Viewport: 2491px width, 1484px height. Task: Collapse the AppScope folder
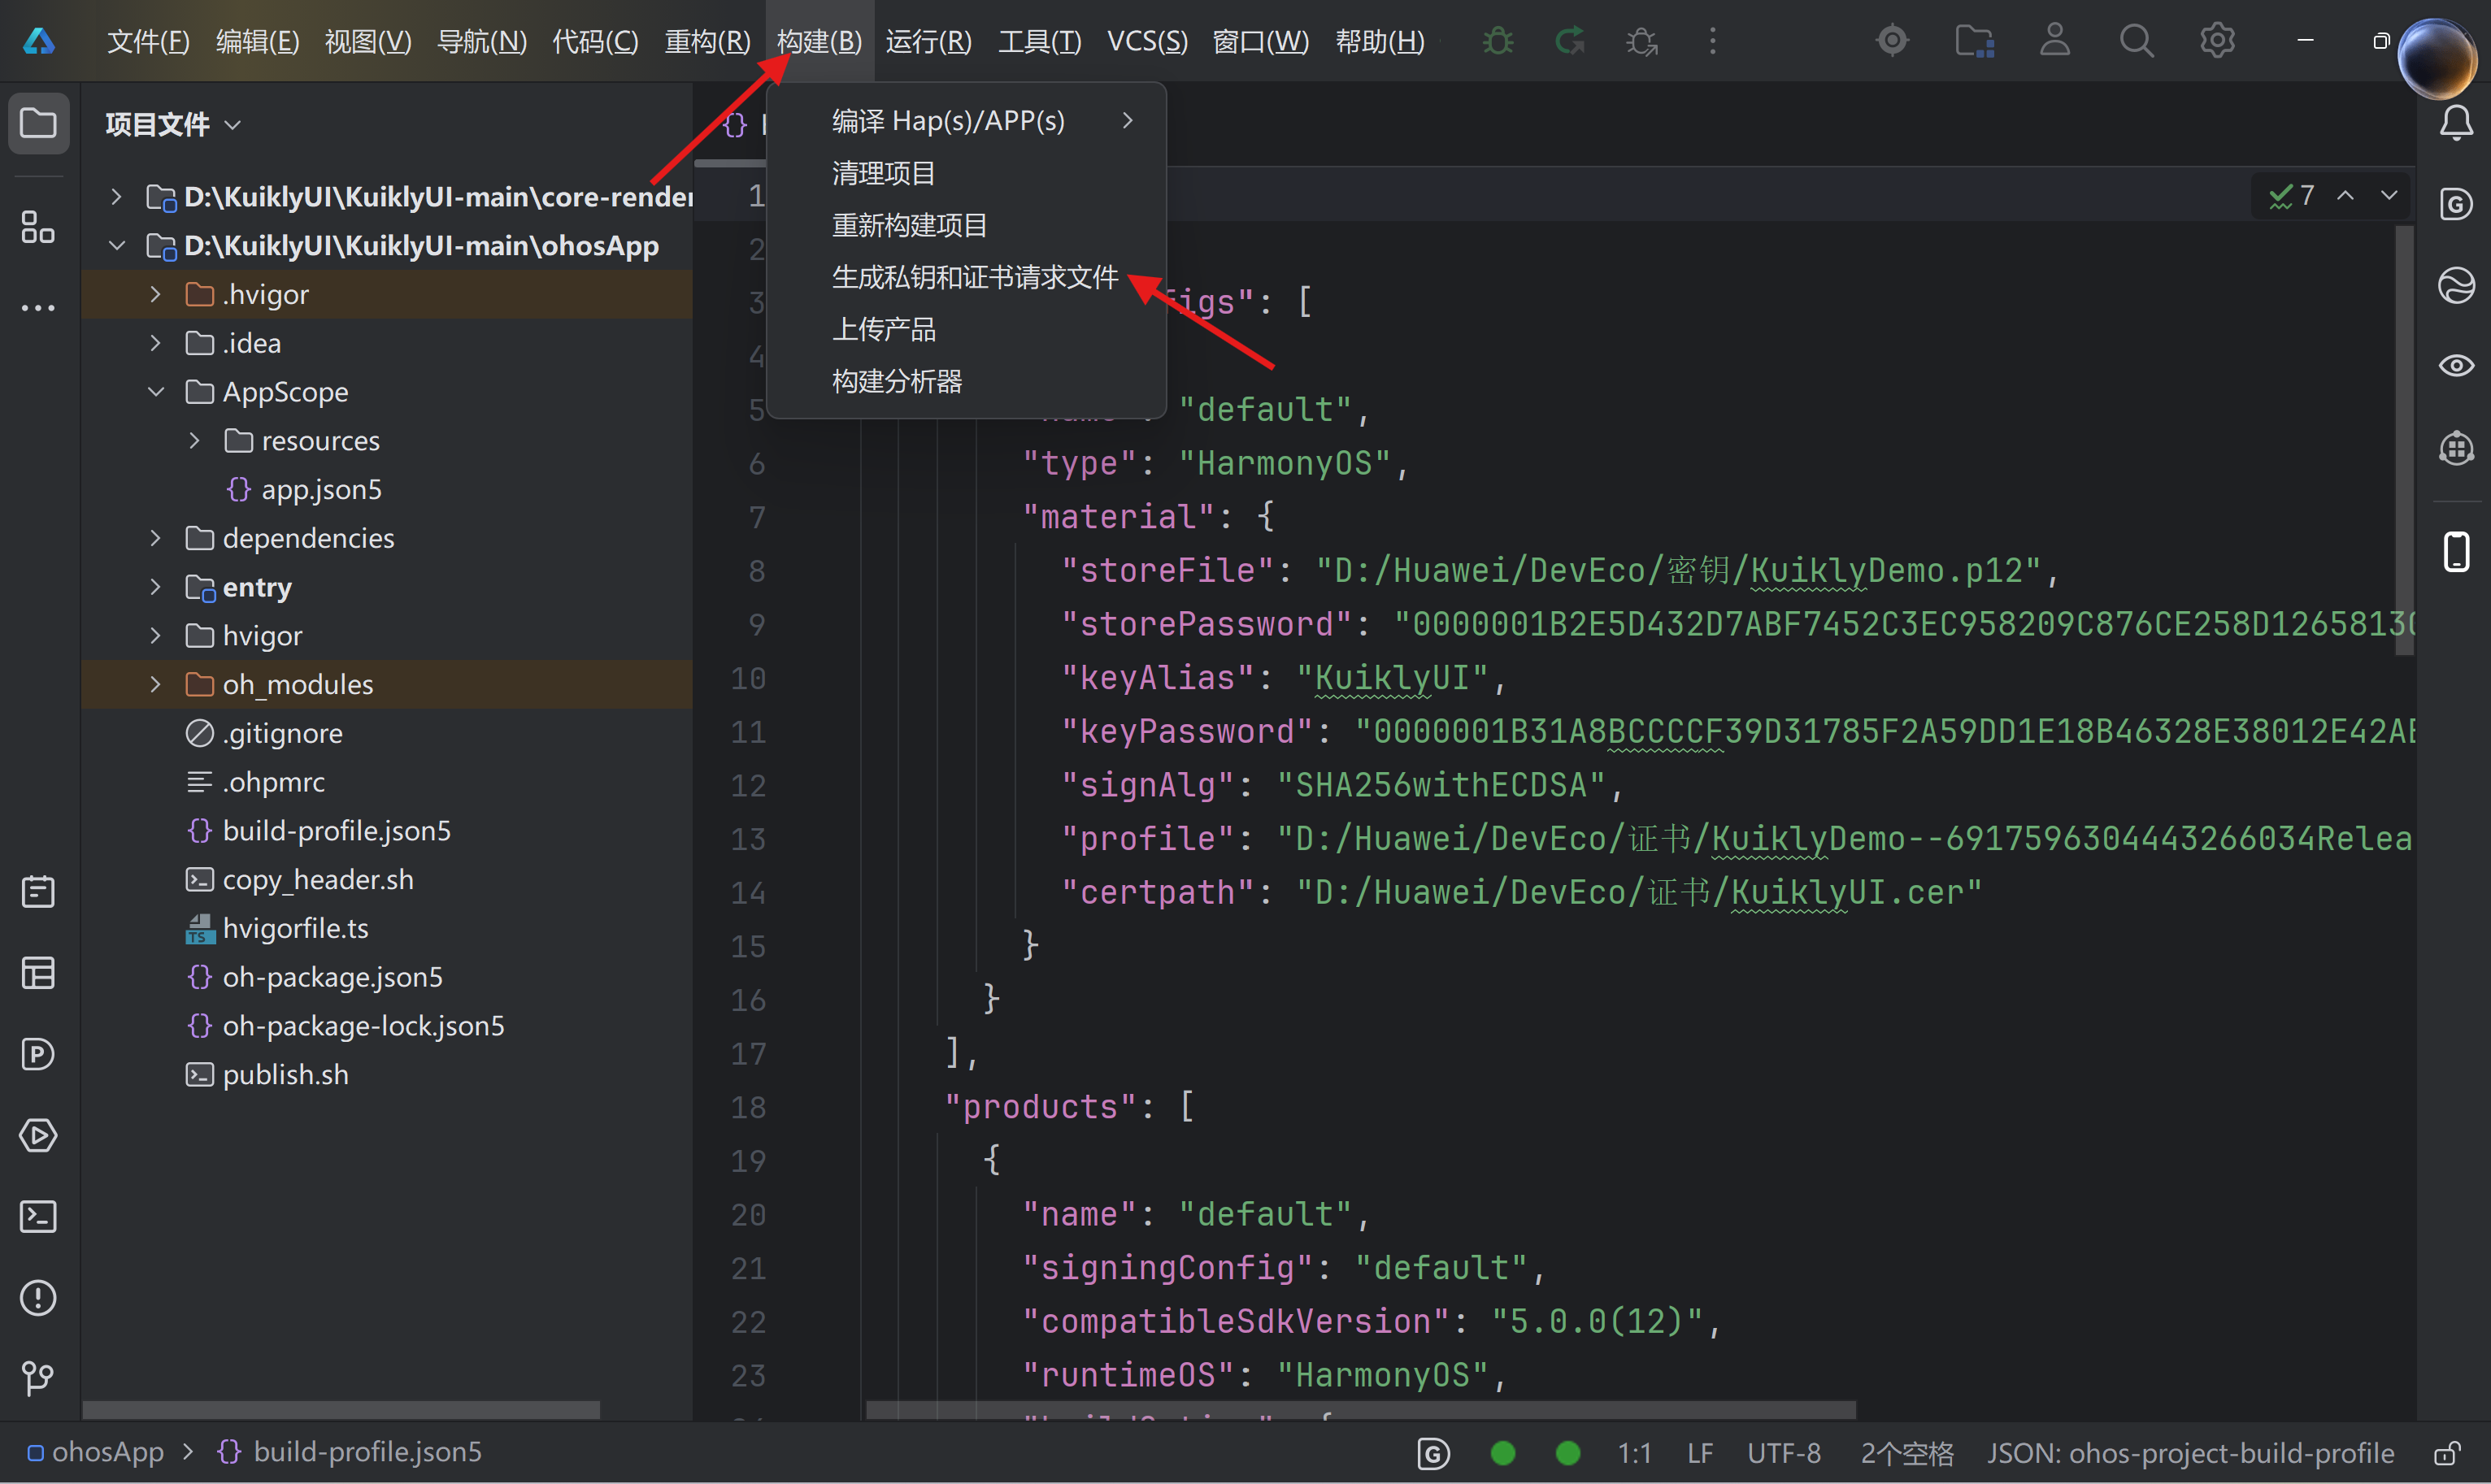click(156, 392)
